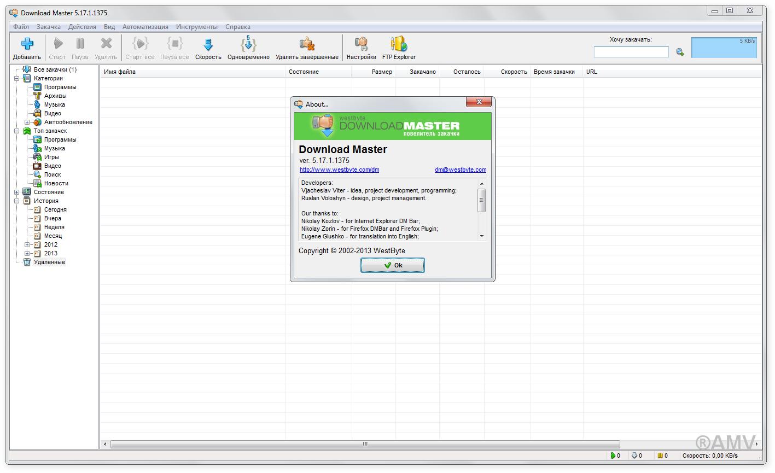This screenshot has width=775, height=473.
Task: Open Настройки settings toolbar icon
Action: tap(361, 44)
